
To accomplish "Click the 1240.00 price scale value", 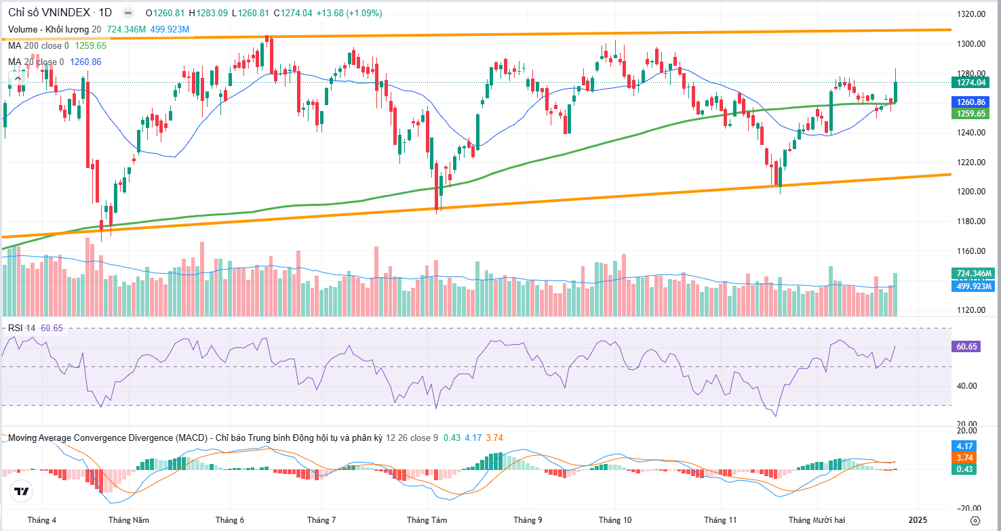I will click(x=970, y=133).
